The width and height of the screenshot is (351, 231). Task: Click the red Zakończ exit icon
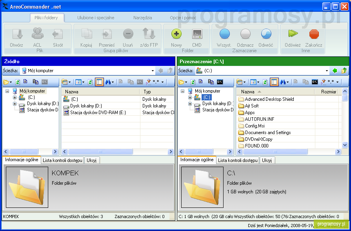pyautogui.click(x=314, y=34)
